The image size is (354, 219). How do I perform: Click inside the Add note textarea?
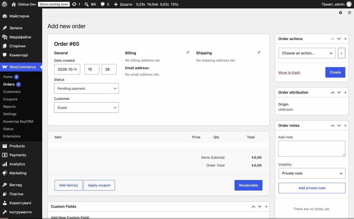(x=312, y=148)
